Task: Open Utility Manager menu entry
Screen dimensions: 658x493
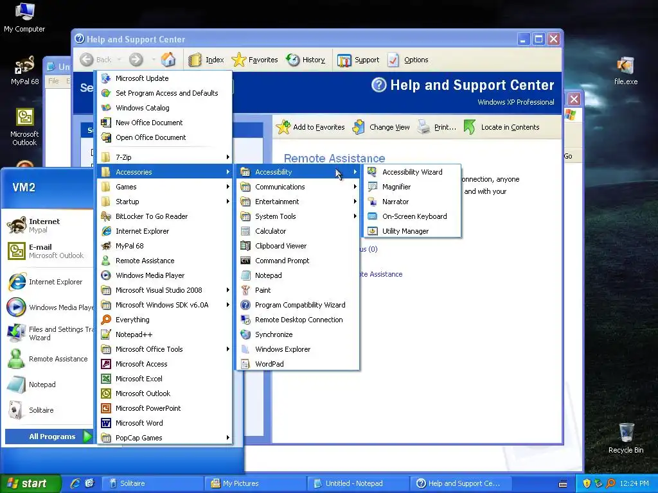Action: (412, 231)
